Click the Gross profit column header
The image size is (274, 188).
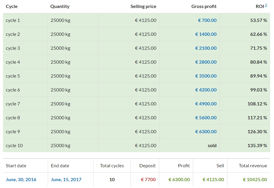pos(204,7)
